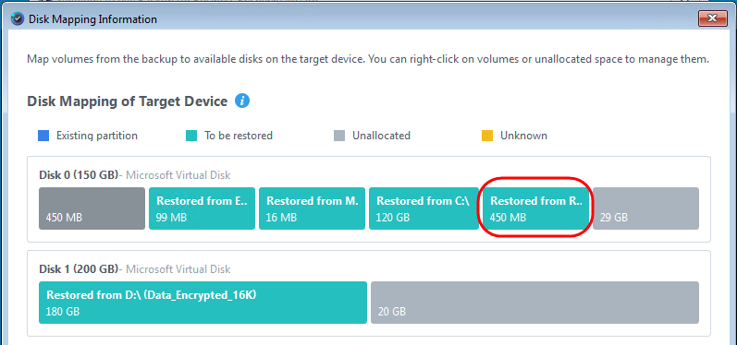The height and width of the screenshot is (345, 737).
Task: Click the app icon in the title bar
Action: [17, 19]
